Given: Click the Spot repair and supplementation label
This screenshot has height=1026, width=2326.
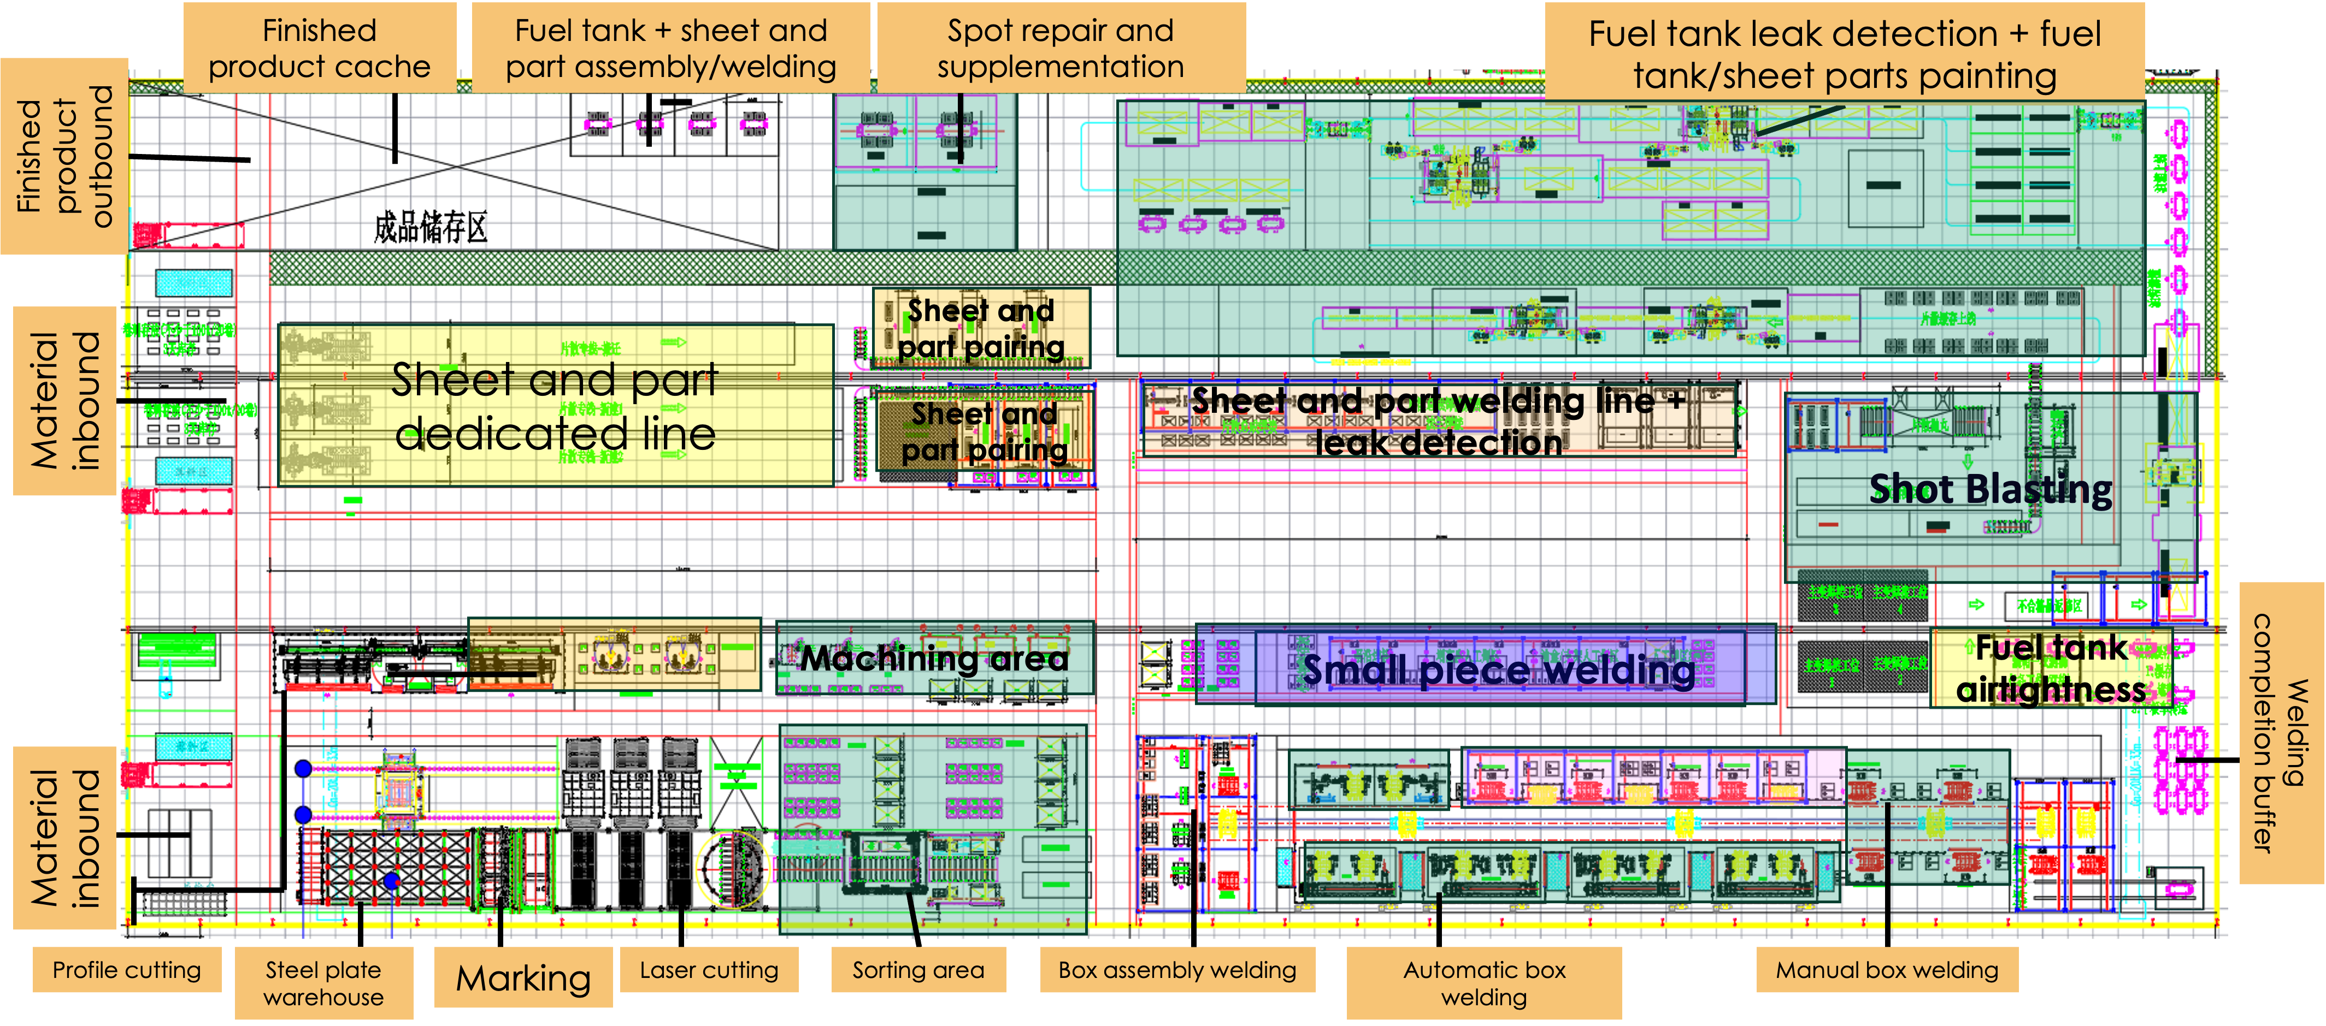Looking at the screenshot, I should click(1060, 48).
